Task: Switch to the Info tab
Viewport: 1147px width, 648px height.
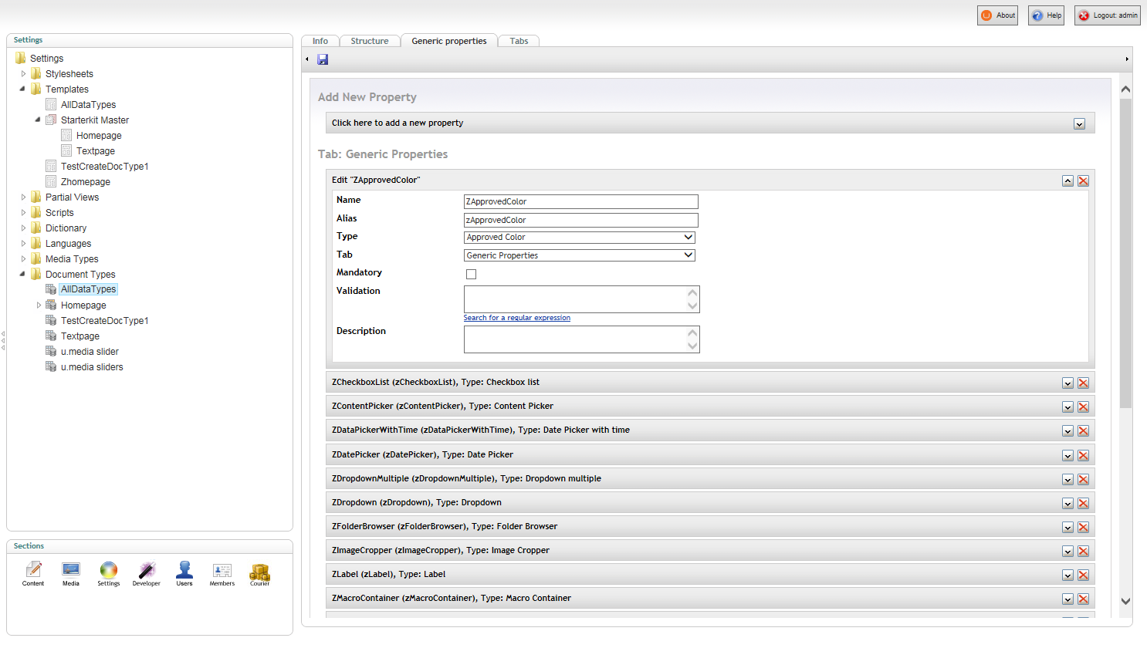Action: click(x=320, y=41)
